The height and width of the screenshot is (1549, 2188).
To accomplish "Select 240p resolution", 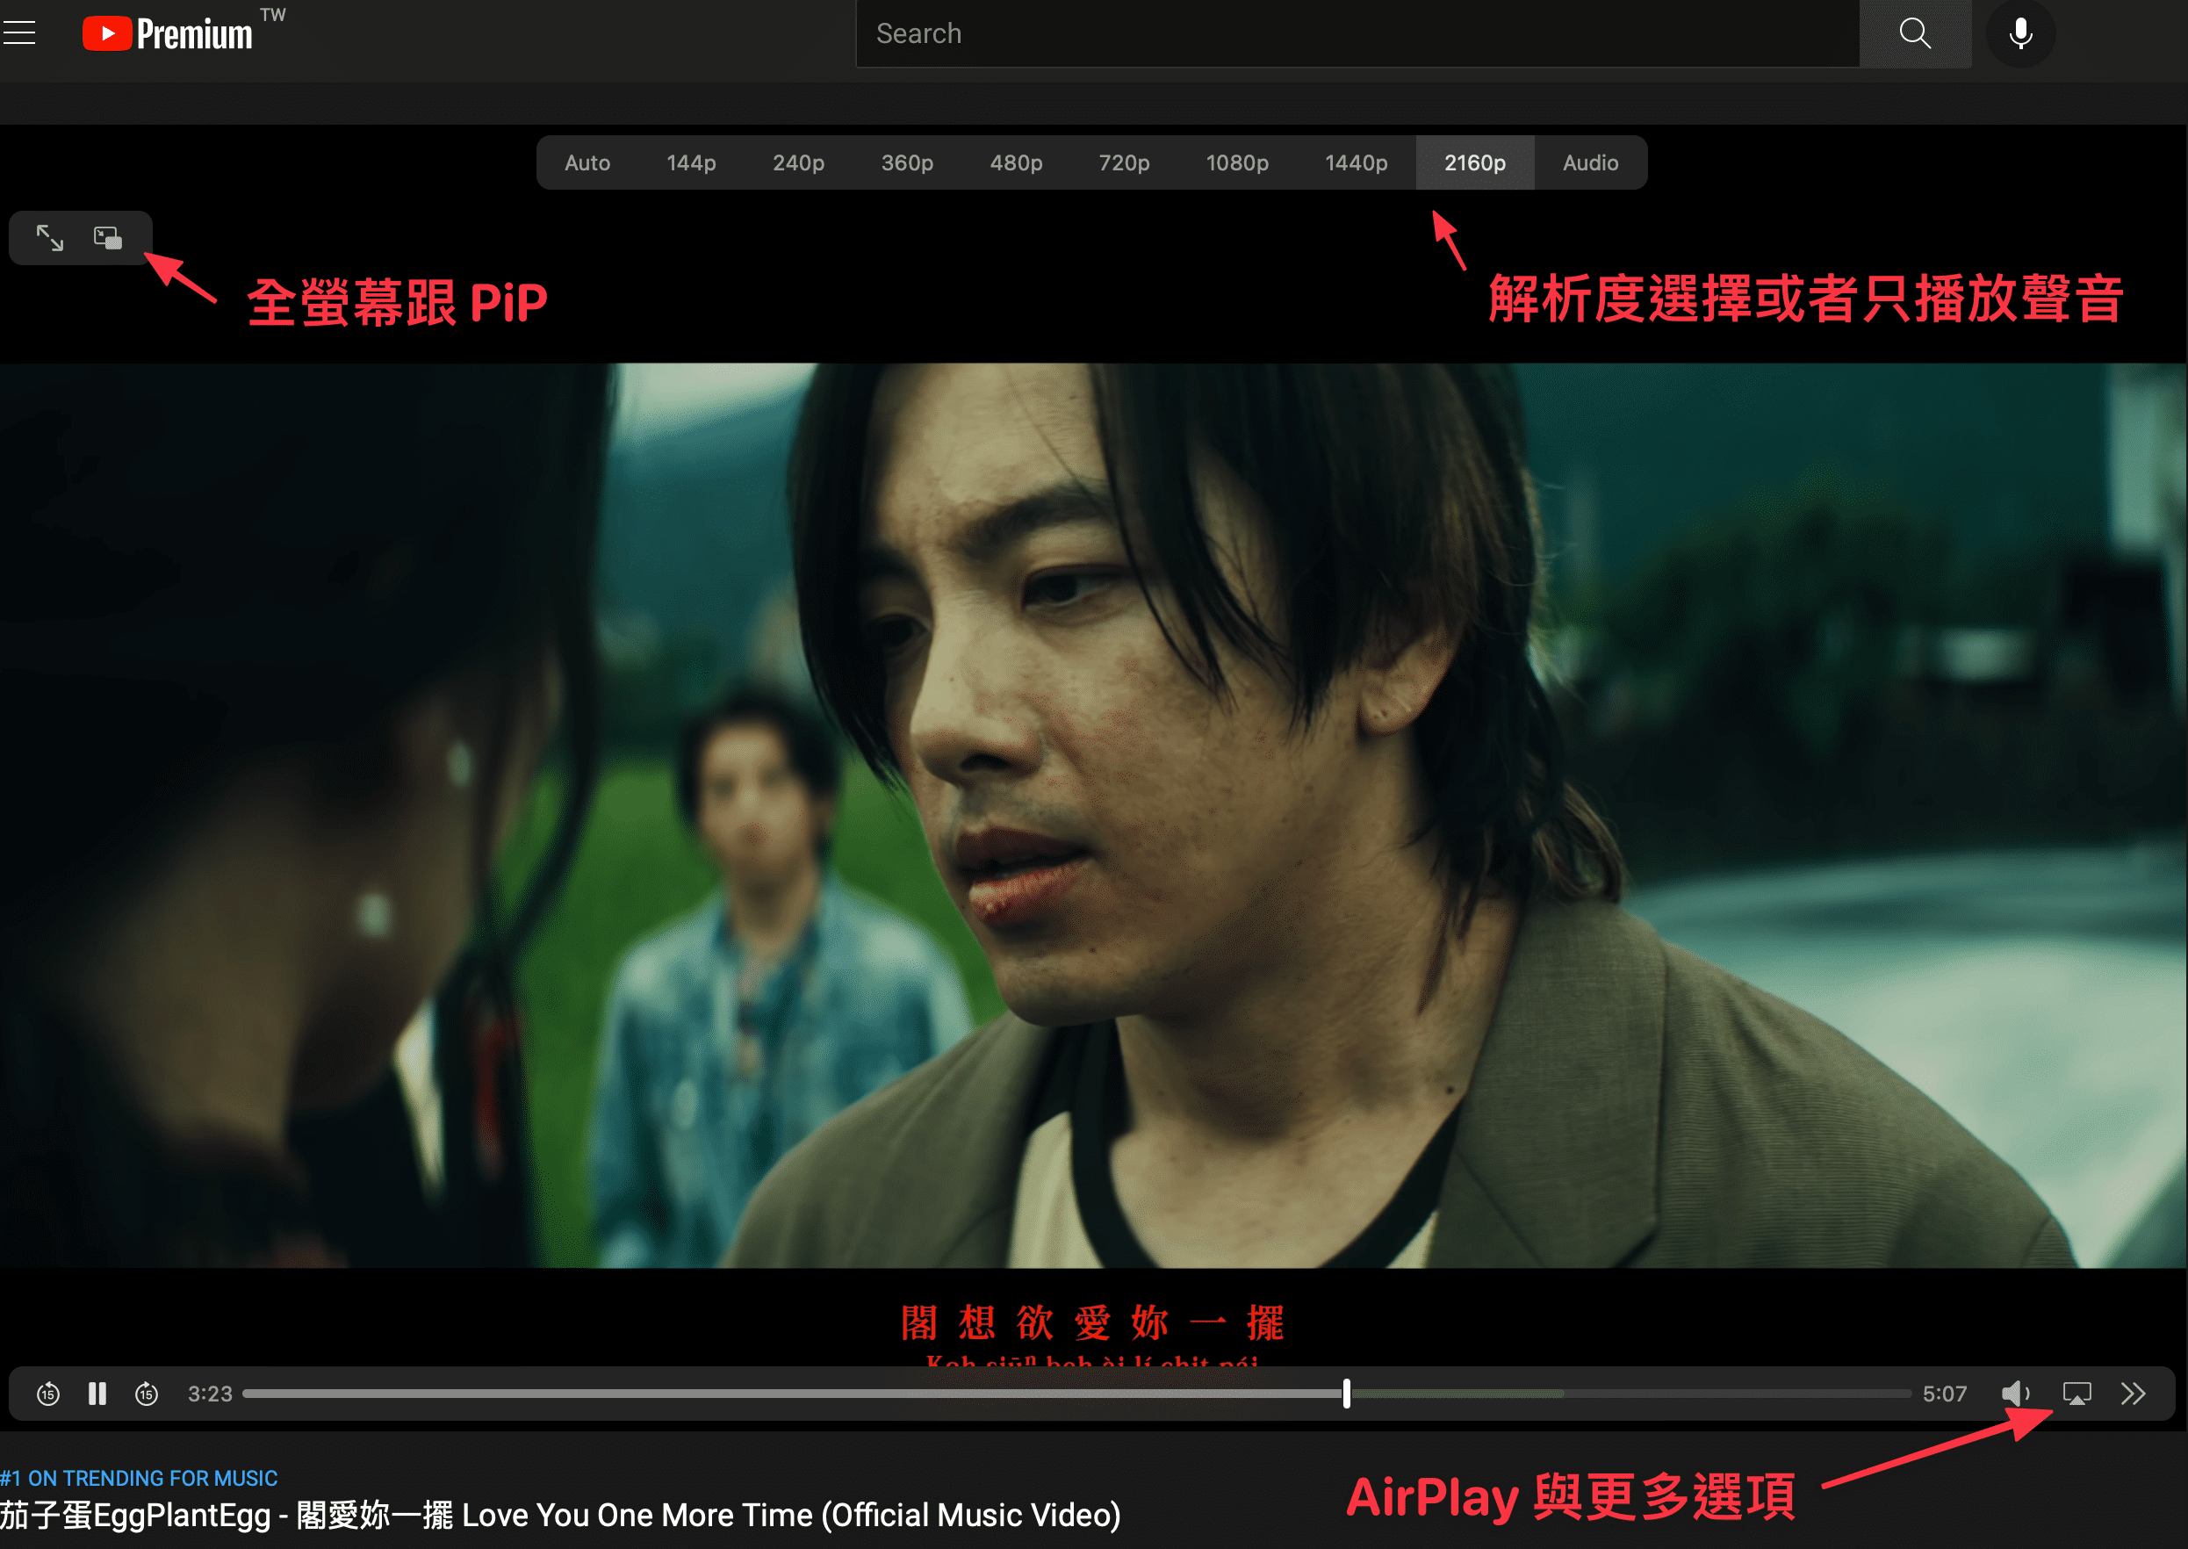I will point(797,163).
